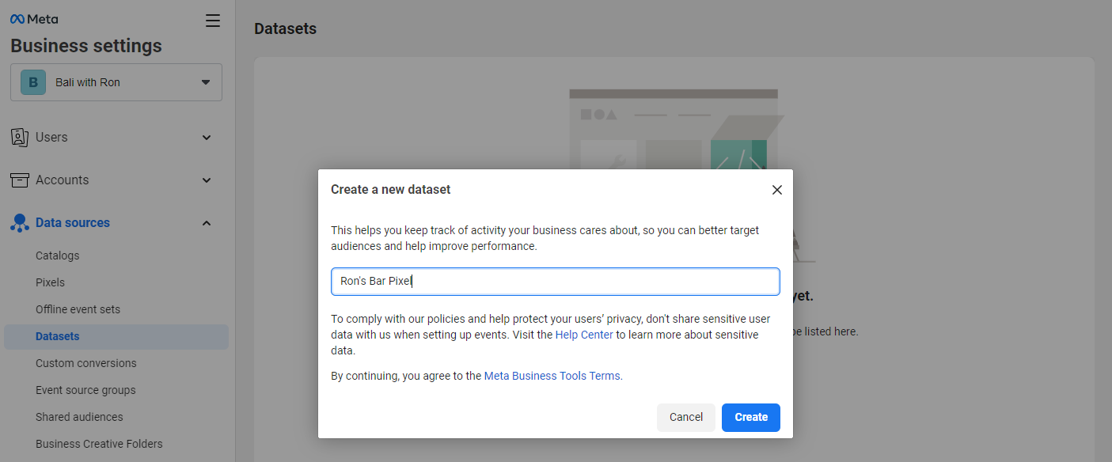Click the Cancel button
Viewport: 1112px width, 462px height.
click(x=686, y=418)
